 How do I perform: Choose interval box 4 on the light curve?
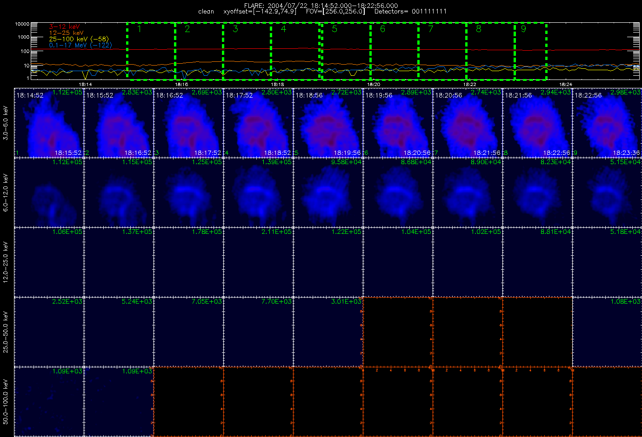tap(295, 51)
